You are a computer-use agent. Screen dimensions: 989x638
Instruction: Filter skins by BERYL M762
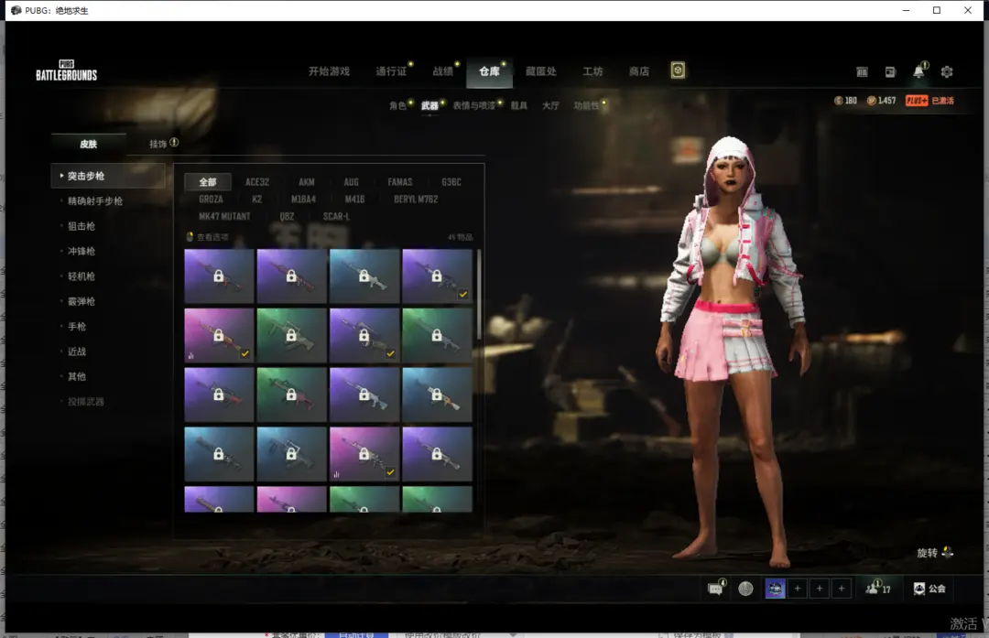(416, 200)
